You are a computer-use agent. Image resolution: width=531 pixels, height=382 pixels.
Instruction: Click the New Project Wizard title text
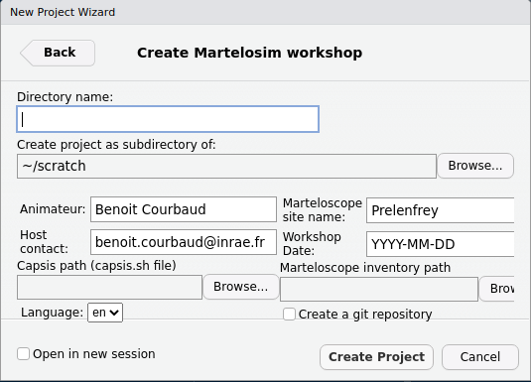click(x=63, y=12)
